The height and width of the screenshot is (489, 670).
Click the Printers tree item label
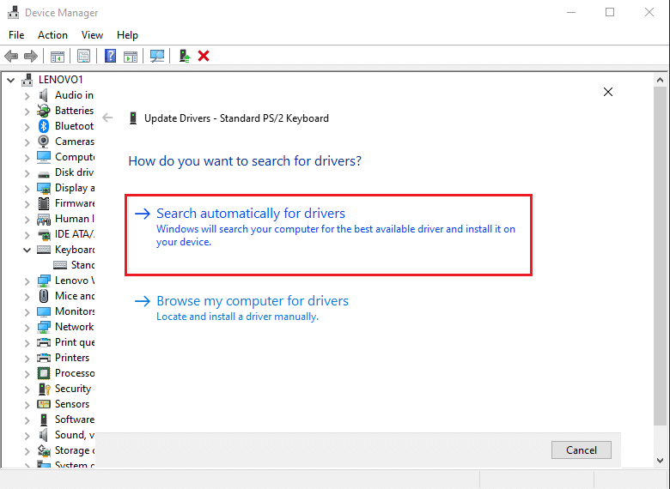72,358
